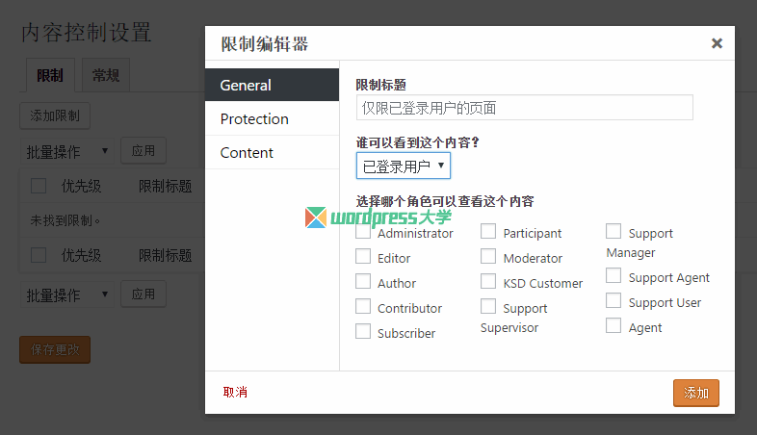The image size is (757, 435).
Task: Enable the Support Manager checkbox
Action: point(613,232)
